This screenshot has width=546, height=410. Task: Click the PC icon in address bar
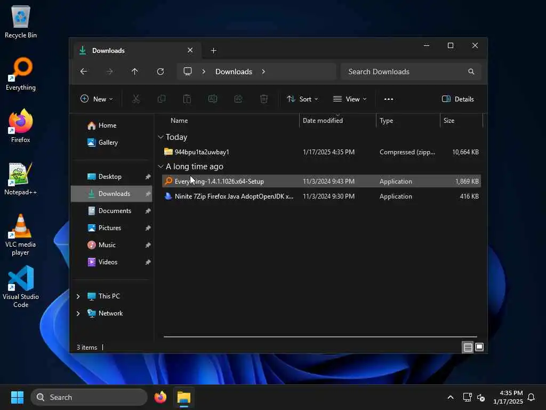[x=188, y=72]
